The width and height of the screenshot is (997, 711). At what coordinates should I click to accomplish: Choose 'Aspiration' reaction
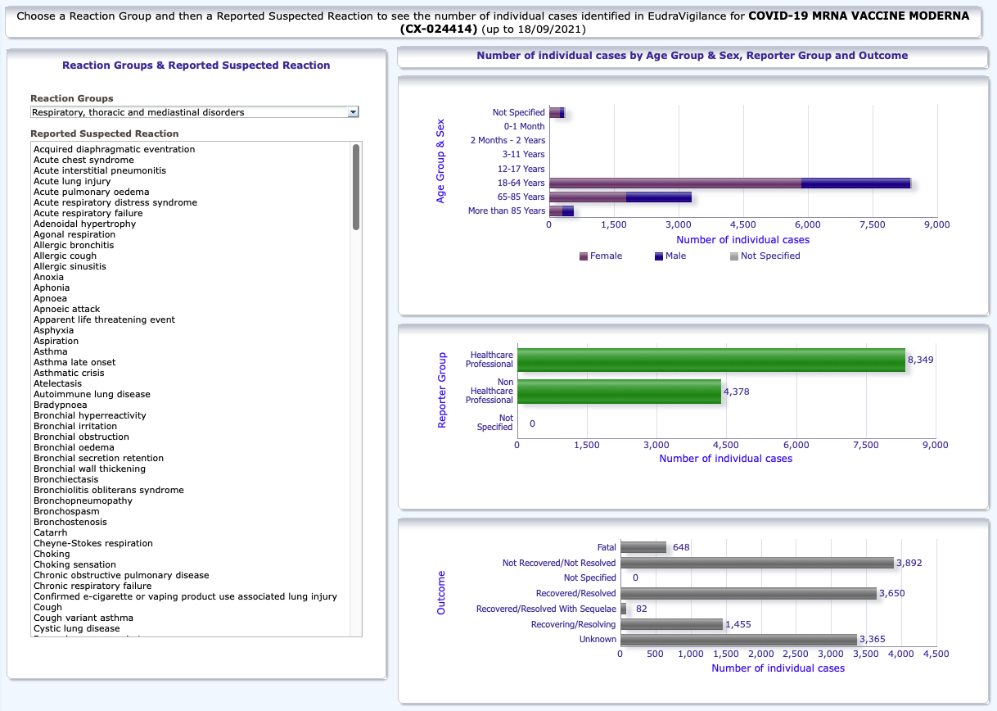(x=56, y=341)
